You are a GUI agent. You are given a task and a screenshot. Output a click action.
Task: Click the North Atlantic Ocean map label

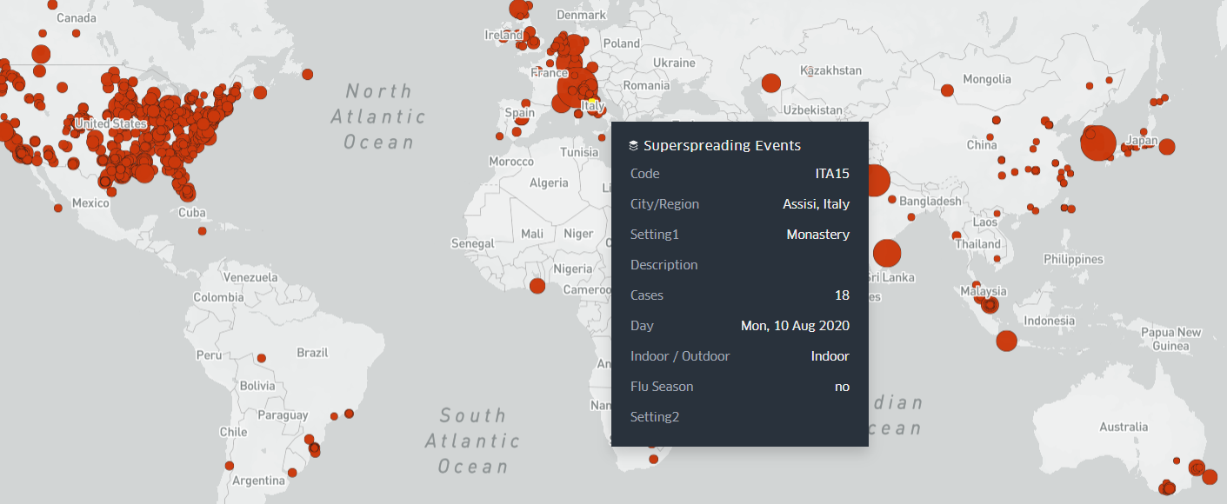coord(378,116)
